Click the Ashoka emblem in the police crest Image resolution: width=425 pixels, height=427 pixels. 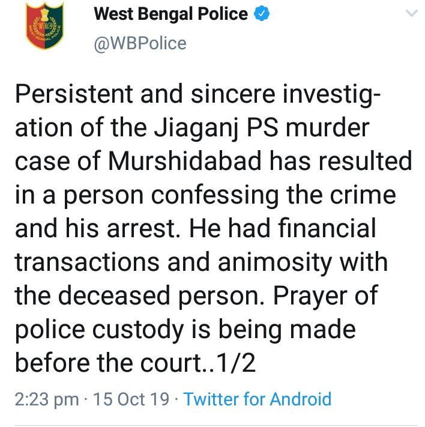(44, 15)
